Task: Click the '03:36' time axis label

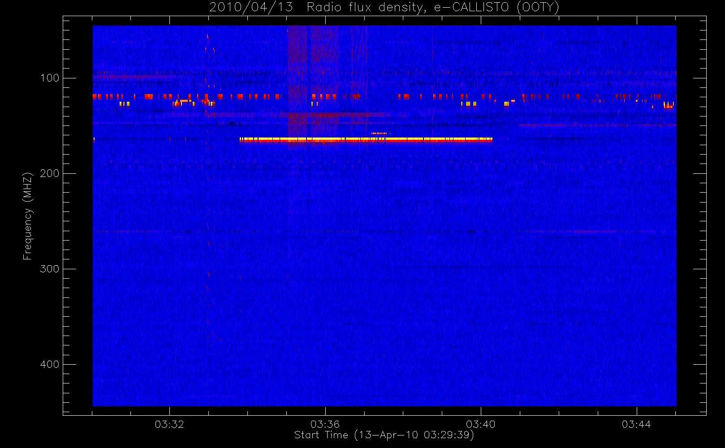Action: point(325,424)
